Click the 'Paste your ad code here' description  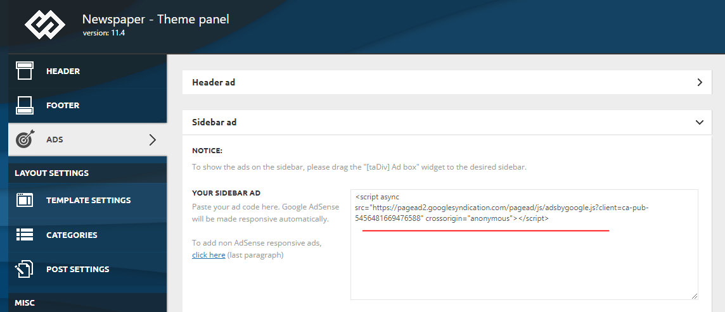tap(266, 213)
